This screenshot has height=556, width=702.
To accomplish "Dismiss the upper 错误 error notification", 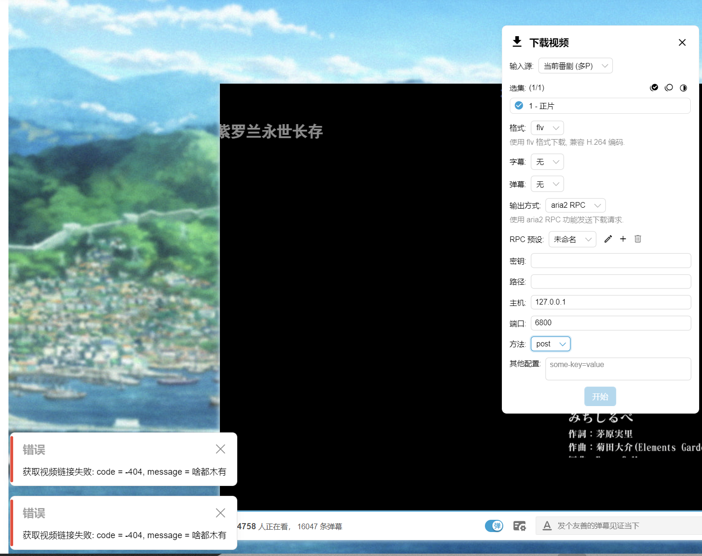I will (220, 449).
